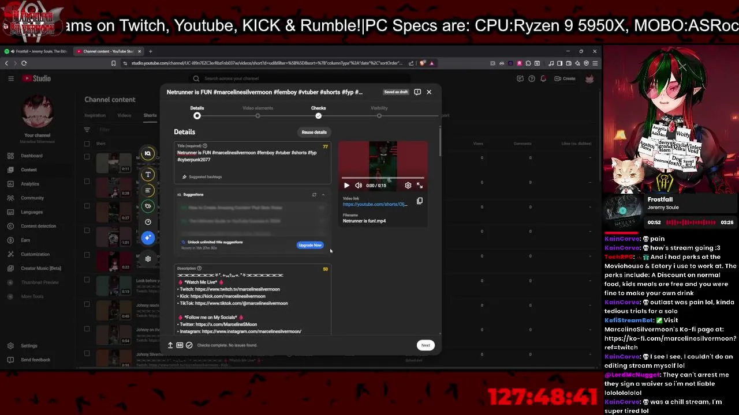The width and height of the screenshot is (739, 415).
Task: Open video player settings gear
Action: (x=408, y=186)
